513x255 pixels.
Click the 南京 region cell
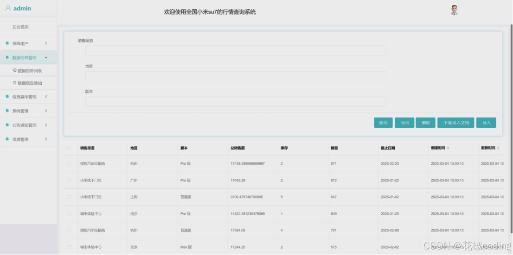(x=134, y=213)
